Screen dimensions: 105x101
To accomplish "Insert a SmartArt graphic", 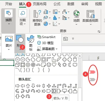I will [46, 37].
